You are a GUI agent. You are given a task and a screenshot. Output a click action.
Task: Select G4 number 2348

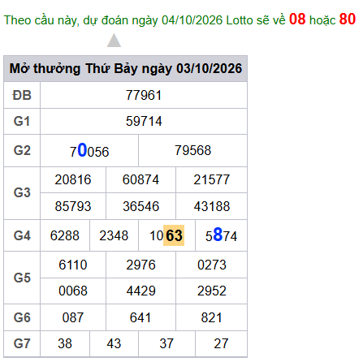[x=114, y=235]
